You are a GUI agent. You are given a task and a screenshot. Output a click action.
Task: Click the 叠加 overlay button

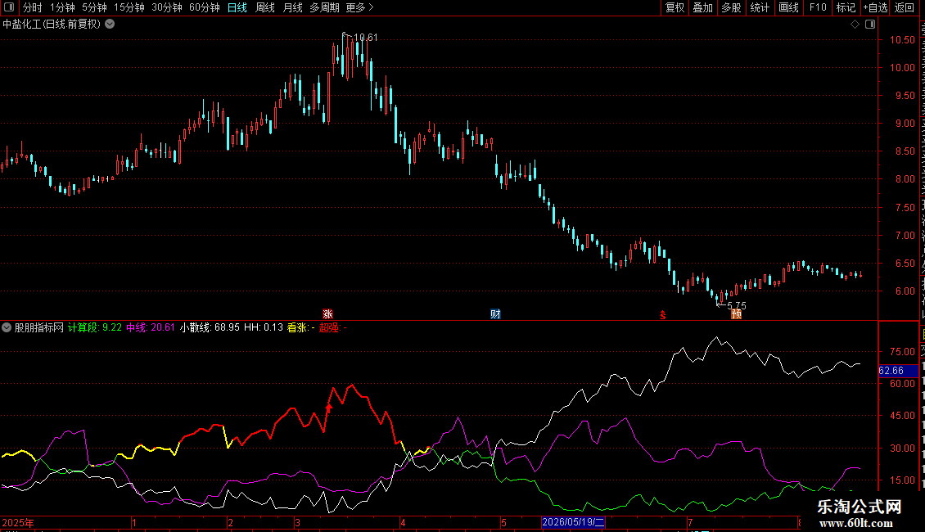703,7
